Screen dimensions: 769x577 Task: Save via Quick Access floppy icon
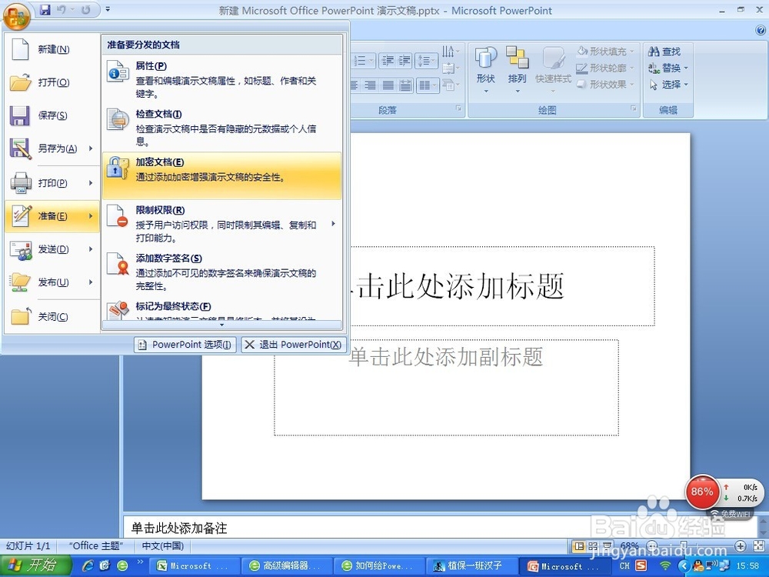click(45, 9)
